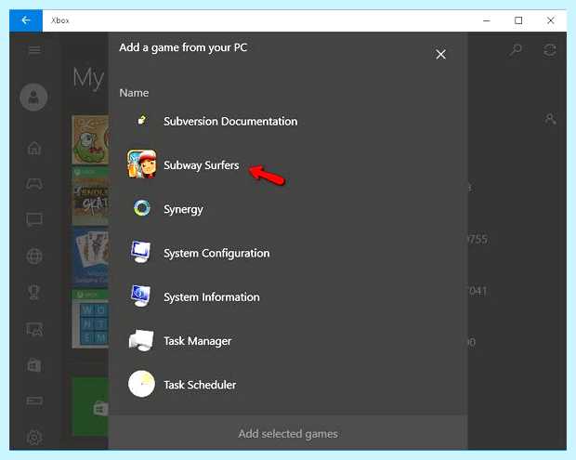
Task: Click the find people icon on right
Action: 550,119
